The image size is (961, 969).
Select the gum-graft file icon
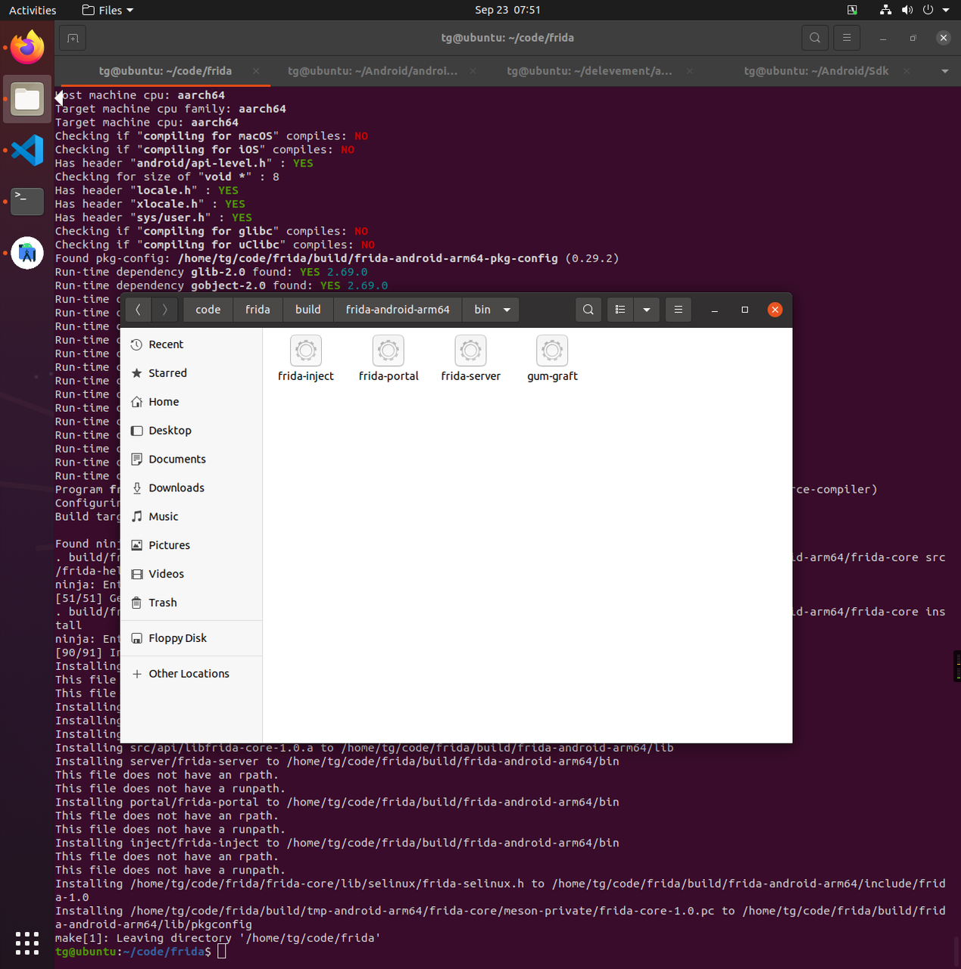[552, 351]
